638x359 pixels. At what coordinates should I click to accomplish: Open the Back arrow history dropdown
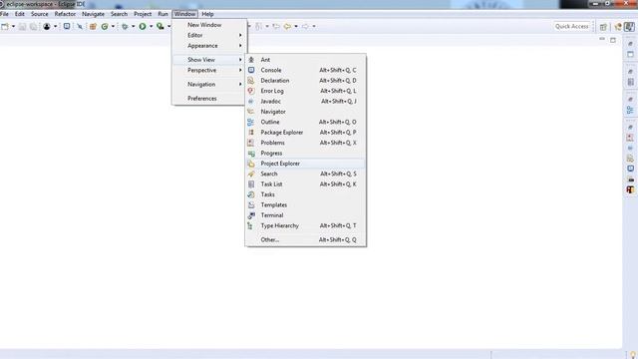coord(296,27)
